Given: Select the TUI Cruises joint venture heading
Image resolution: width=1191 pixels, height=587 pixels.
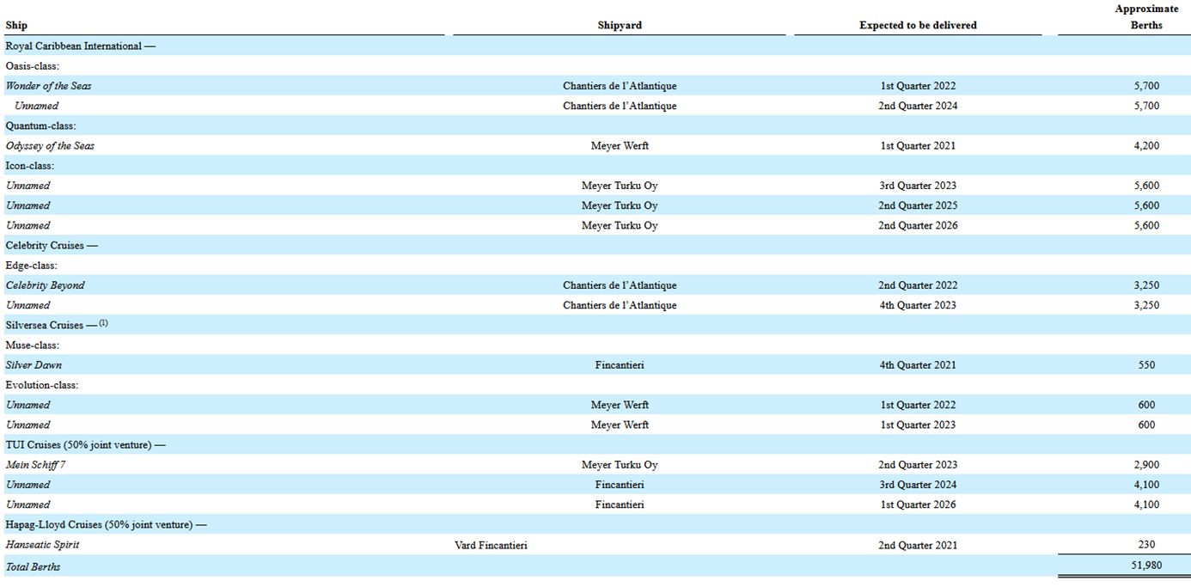Looking at the screenshot, I should click(85, 445).
